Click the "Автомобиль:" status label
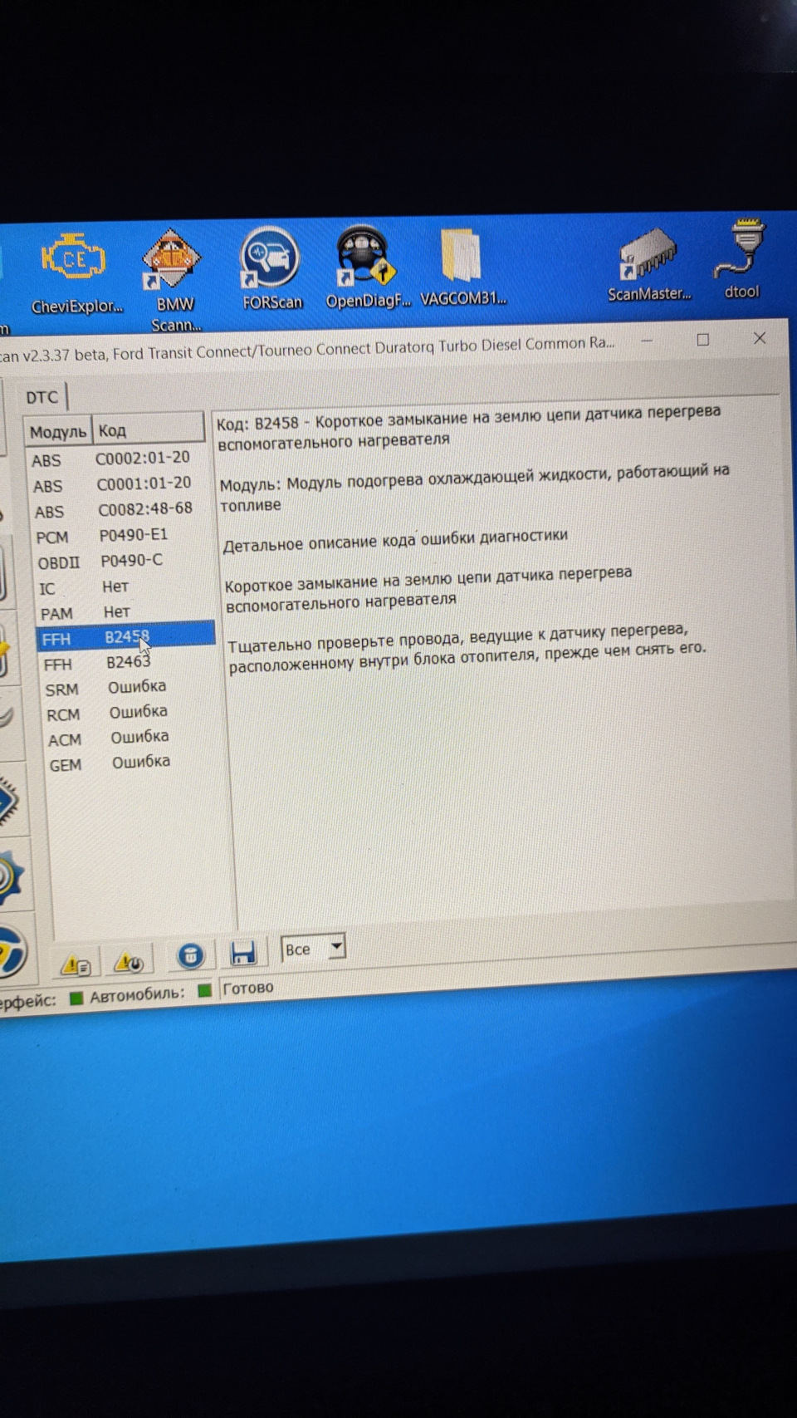This screenshot has width=797, height=1418. pyautogui.click(x=137, y=994)
